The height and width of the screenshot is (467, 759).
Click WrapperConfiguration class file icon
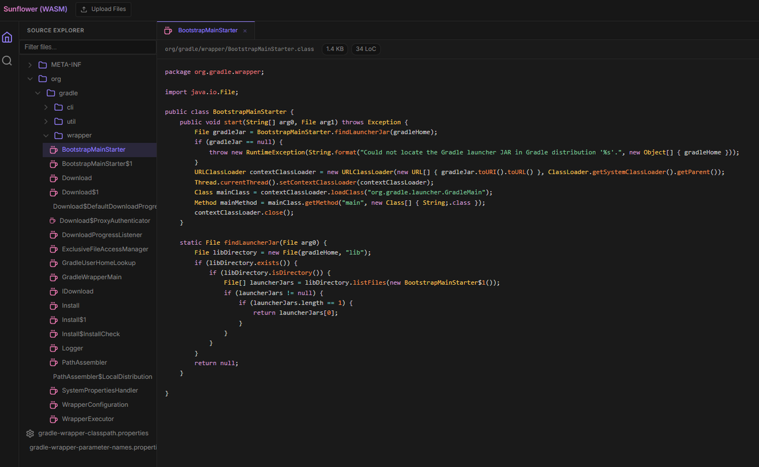tap(54, 404)
